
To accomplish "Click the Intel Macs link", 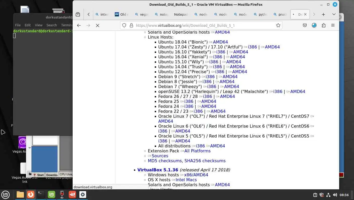I will click(x=186, y=180).
